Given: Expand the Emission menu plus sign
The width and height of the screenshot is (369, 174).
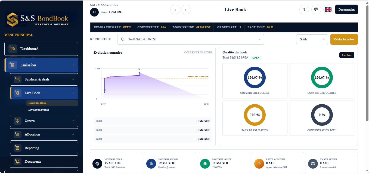Looking at the screenshot, I should [x=73, y=65].
